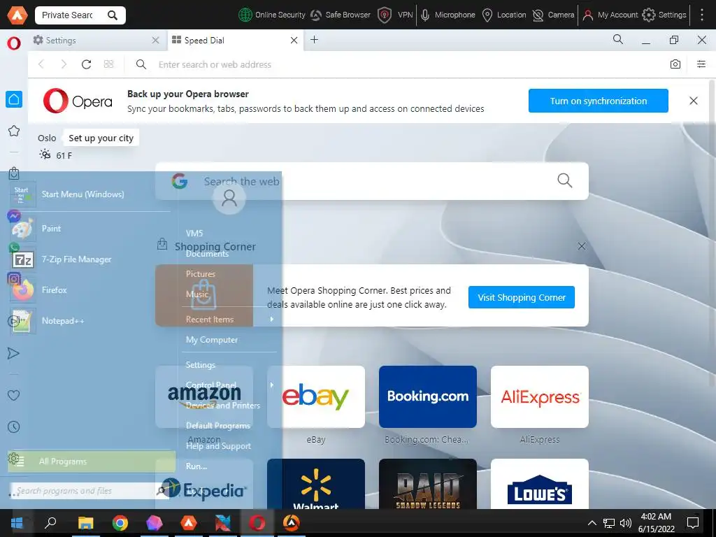716x537 pixels.
Task: Open the Walmart speed dial tile
Action: click(316, 484)
